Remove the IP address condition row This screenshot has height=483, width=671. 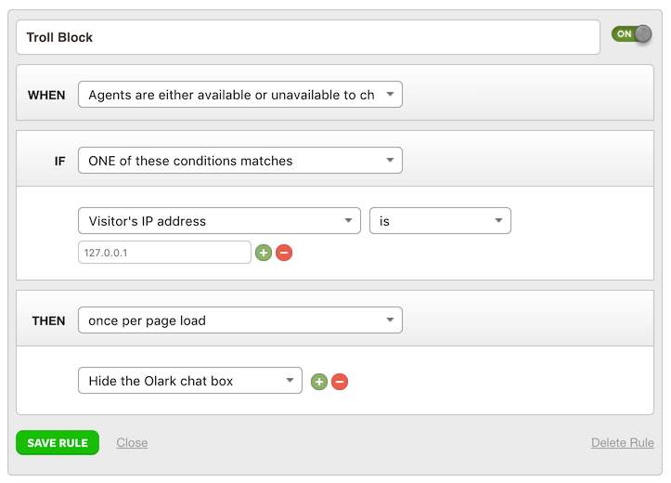[x=284, y=253]
